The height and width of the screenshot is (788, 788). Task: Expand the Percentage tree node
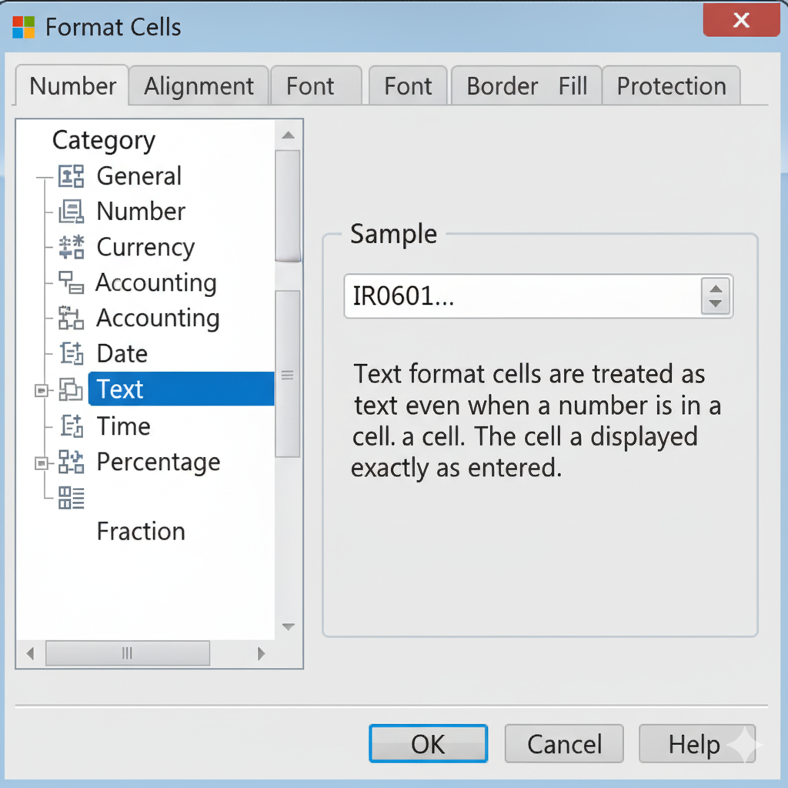point(41,462)
